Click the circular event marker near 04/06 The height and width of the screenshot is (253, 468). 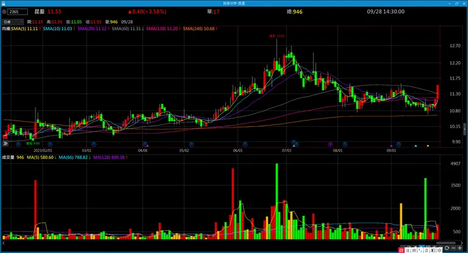click(145, 144)
